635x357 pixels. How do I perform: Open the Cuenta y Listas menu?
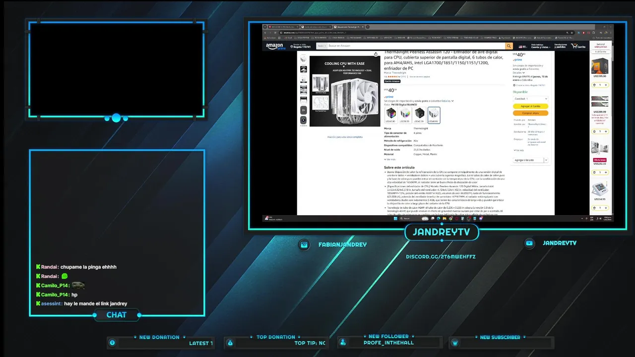(x=541, y=46)
